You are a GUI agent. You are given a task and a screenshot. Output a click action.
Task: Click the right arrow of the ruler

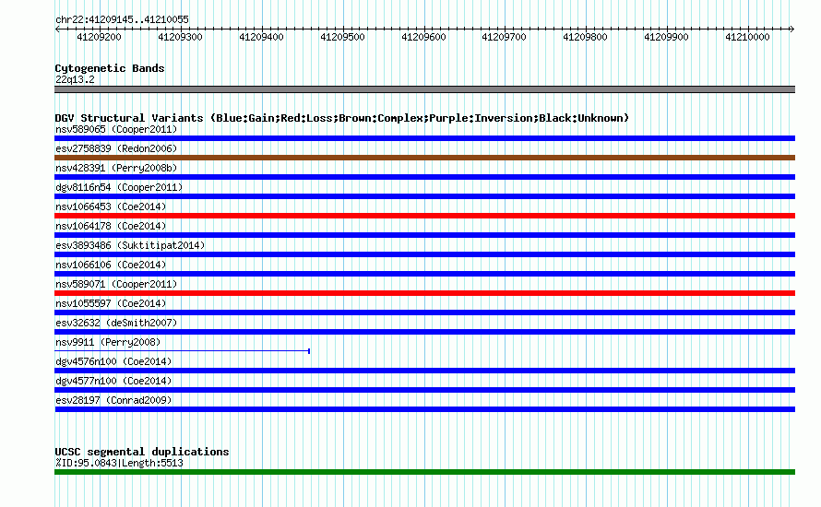(x=791, y=29)
